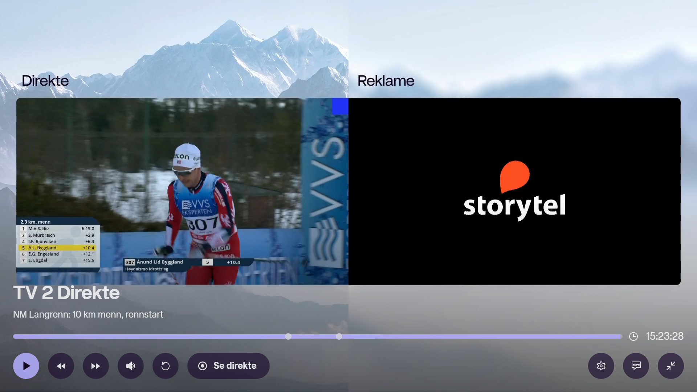697x392 pixels.
Task: Click the Reklame heading
Action: click(x=386, y=81)
